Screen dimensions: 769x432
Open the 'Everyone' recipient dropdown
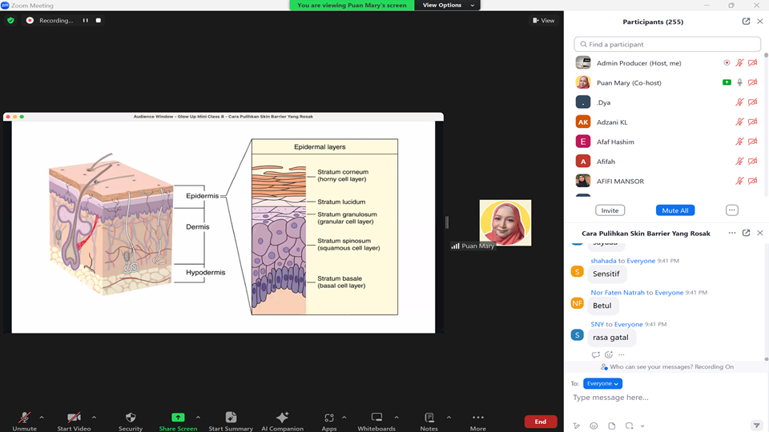[602, 383]
